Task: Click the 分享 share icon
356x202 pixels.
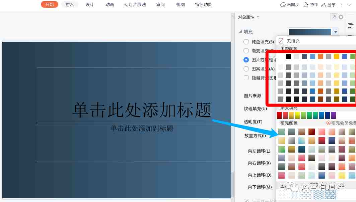Action: coord(324,5)
